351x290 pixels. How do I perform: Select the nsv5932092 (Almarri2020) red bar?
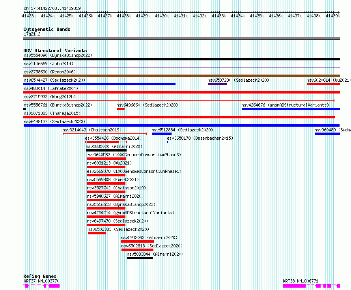pos(138,241)
